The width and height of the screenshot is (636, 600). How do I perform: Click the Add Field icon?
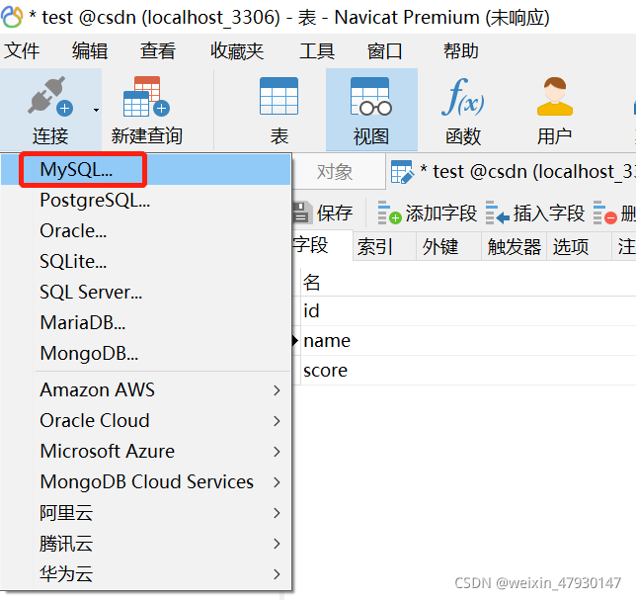[x=389, y=213]
